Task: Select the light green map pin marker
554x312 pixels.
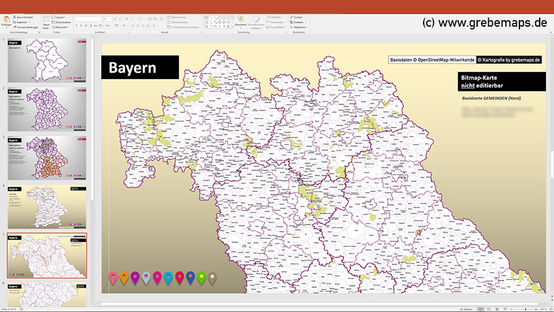Action: click(x=201, y=278)
